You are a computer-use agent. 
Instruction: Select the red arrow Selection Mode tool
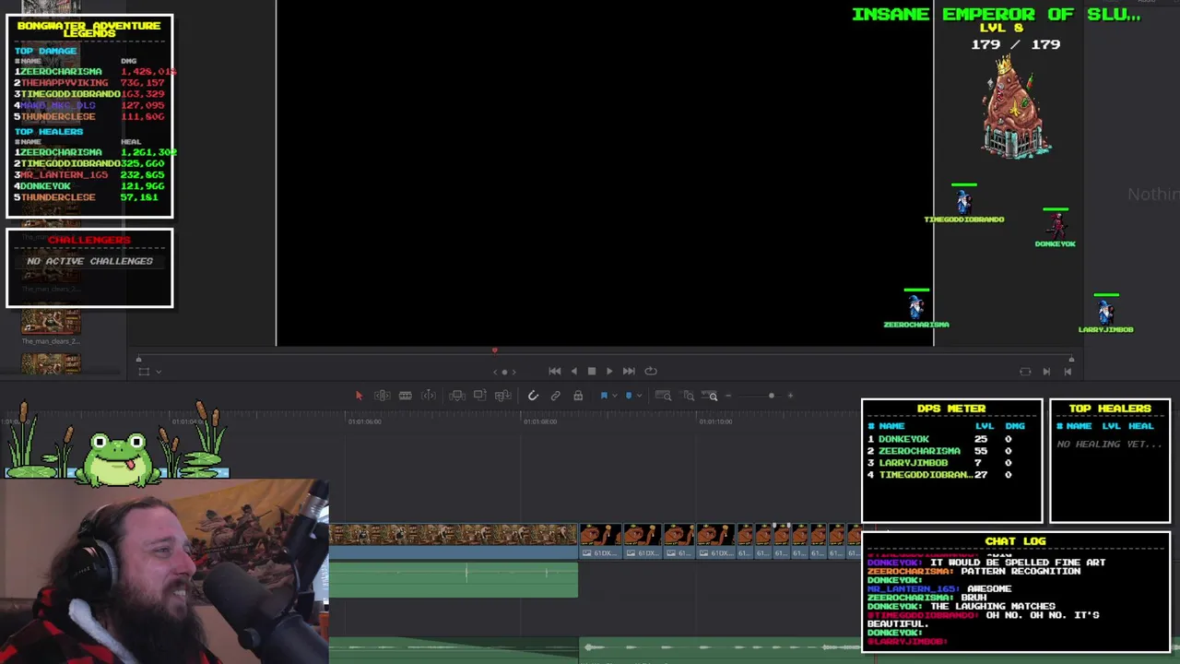359,396
